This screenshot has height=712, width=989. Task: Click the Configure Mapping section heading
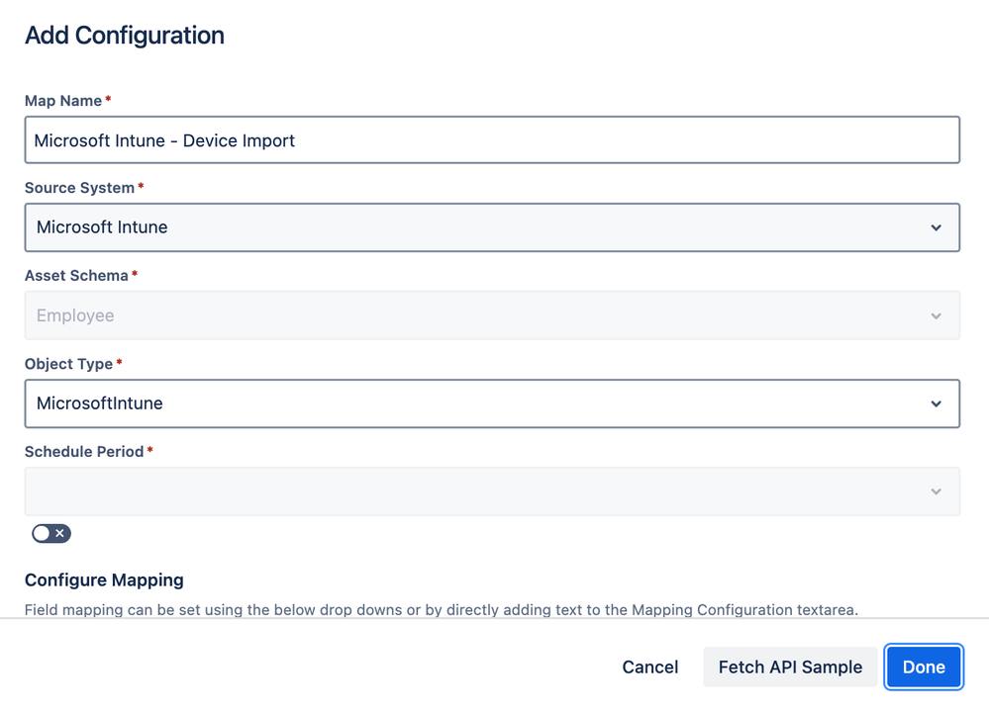click(104, 579)
